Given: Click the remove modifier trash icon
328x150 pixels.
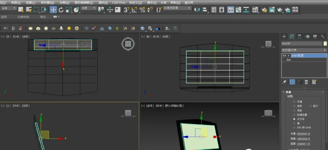Looking at the screenshot, I should (306, 82).
